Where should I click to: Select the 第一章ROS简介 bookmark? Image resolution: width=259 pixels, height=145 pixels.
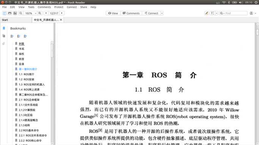coord(28,69)
